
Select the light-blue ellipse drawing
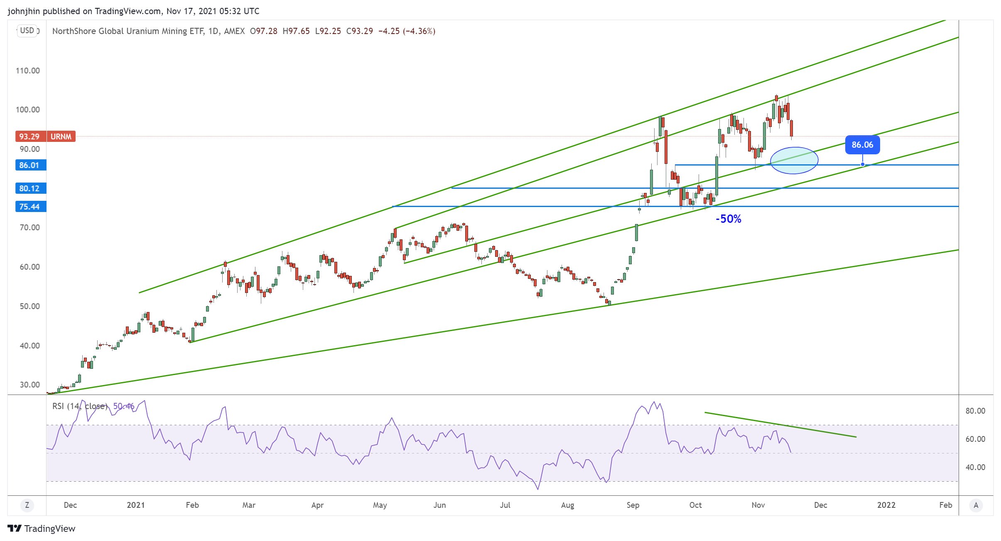click(x=794, y=161)
